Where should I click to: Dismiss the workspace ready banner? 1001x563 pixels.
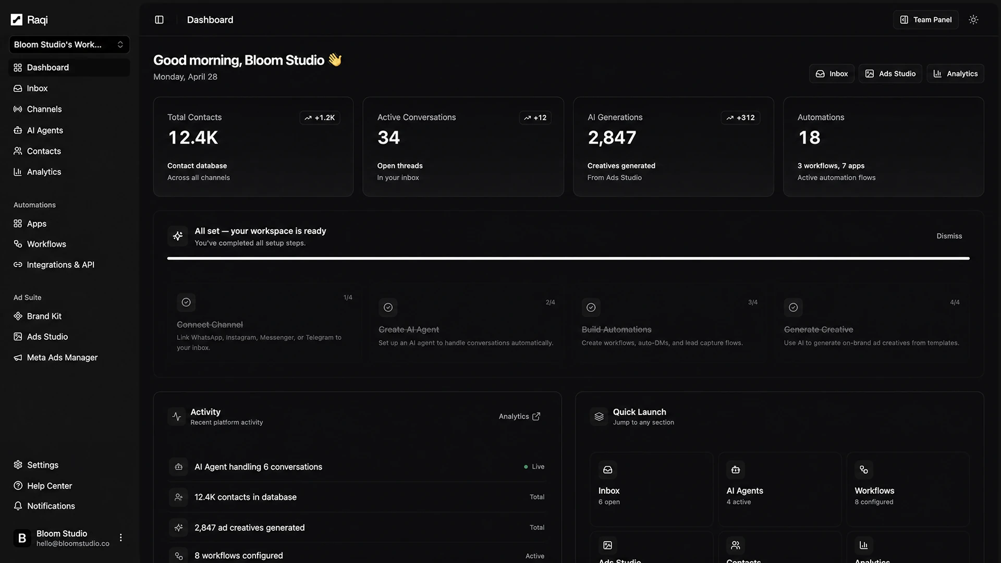click(x=949, y=236)
